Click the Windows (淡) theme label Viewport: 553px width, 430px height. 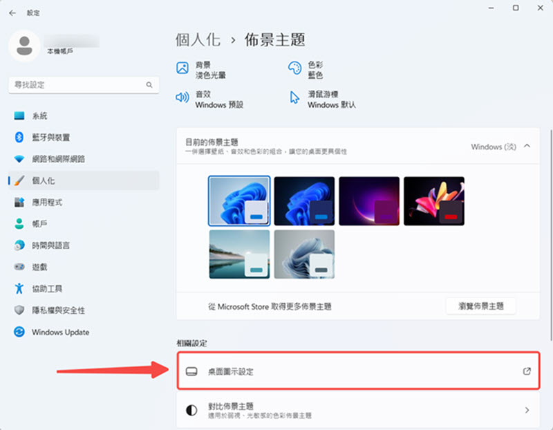pos(492,147)
